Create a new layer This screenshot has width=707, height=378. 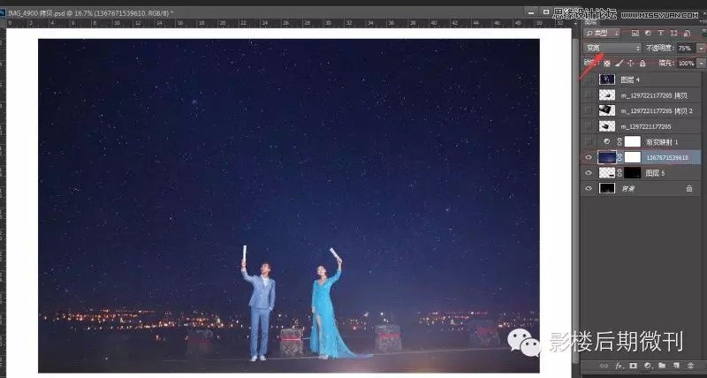tap(676, 366)
